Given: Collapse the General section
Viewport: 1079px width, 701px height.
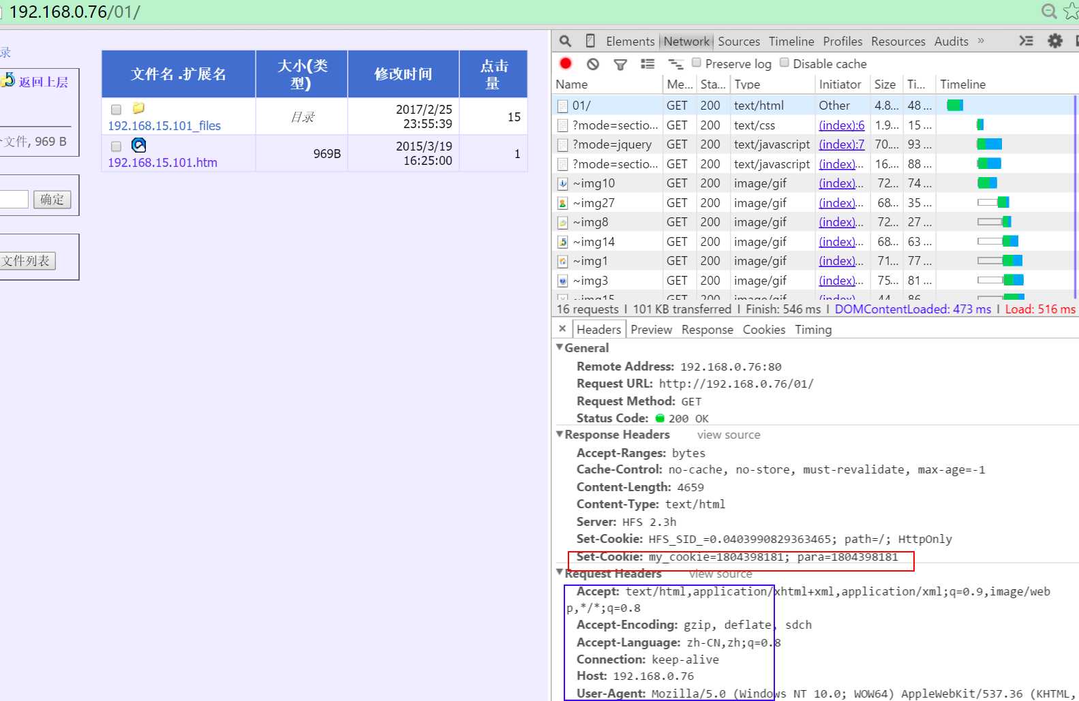Looking at the screenshot, I should coord(560,347).
